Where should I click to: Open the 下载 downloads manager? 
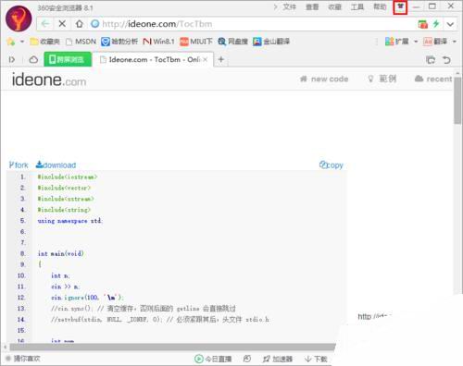[x=316, y=359]
